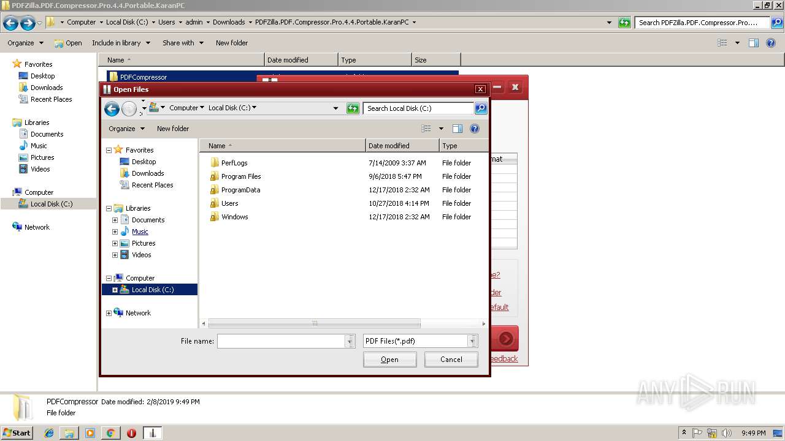Select Program Files folder icon
Screen dimensions: 785x441
click(214, 176)
